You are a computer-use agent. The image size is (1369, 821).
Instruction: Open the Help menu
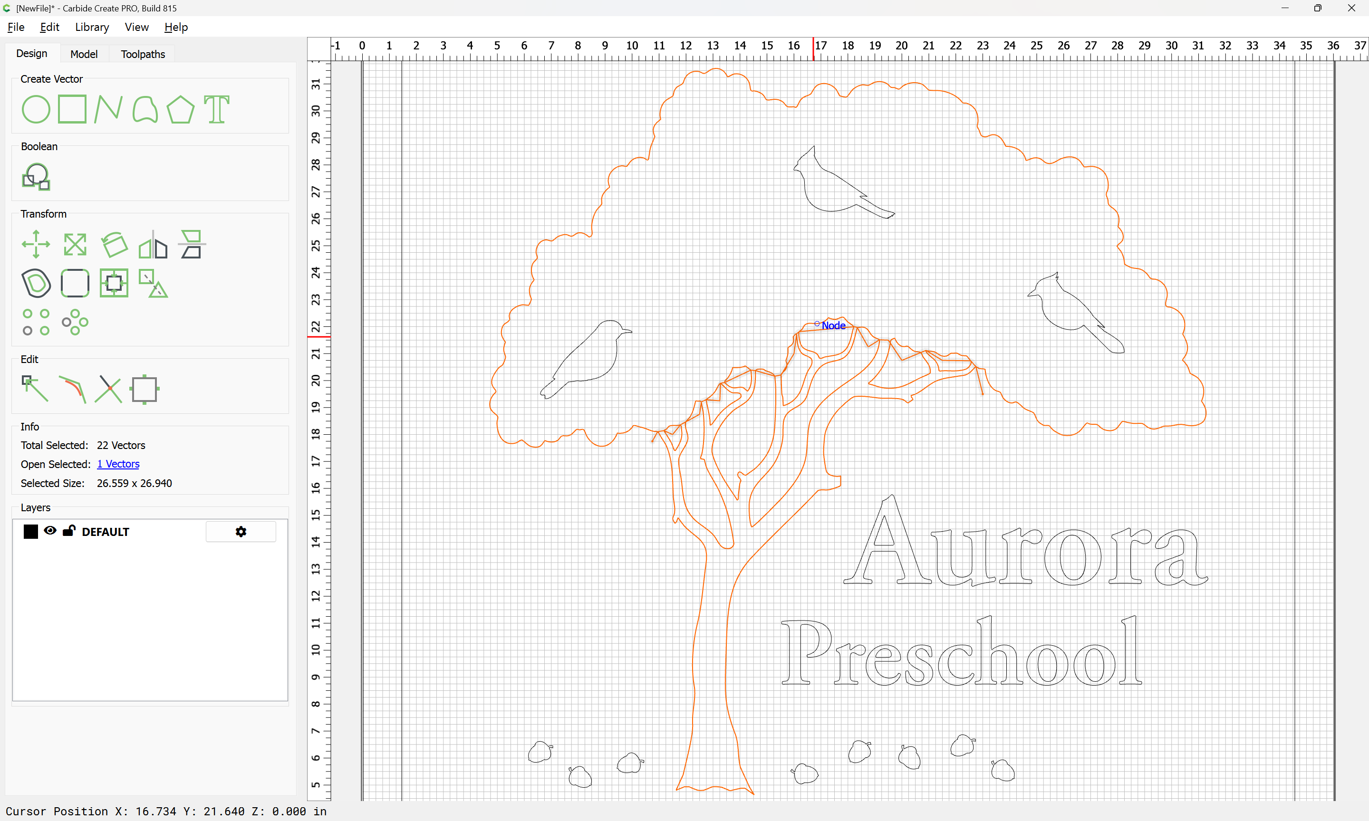(x=176, y=27)
